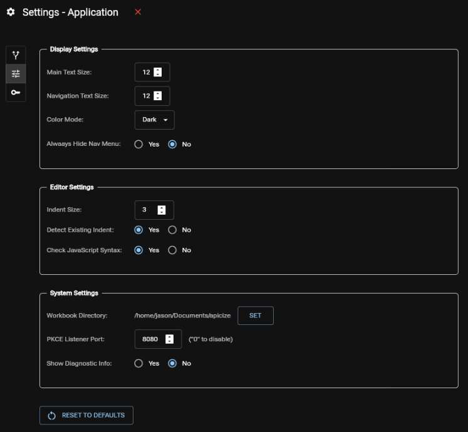Increase Indent Size using the up arrow
The image size is (468, 432).
(x=162, y=207)
